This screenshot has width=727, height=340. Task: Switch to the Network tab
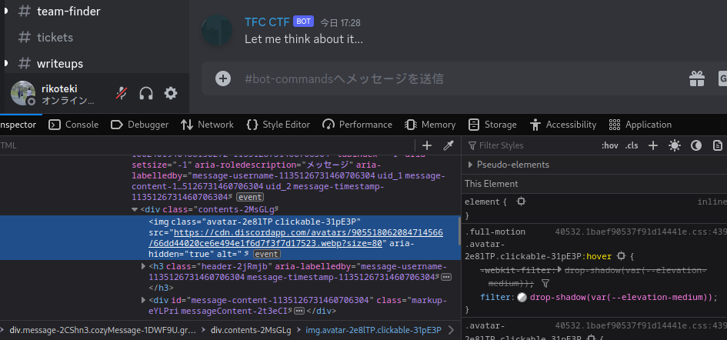[207, 125]
